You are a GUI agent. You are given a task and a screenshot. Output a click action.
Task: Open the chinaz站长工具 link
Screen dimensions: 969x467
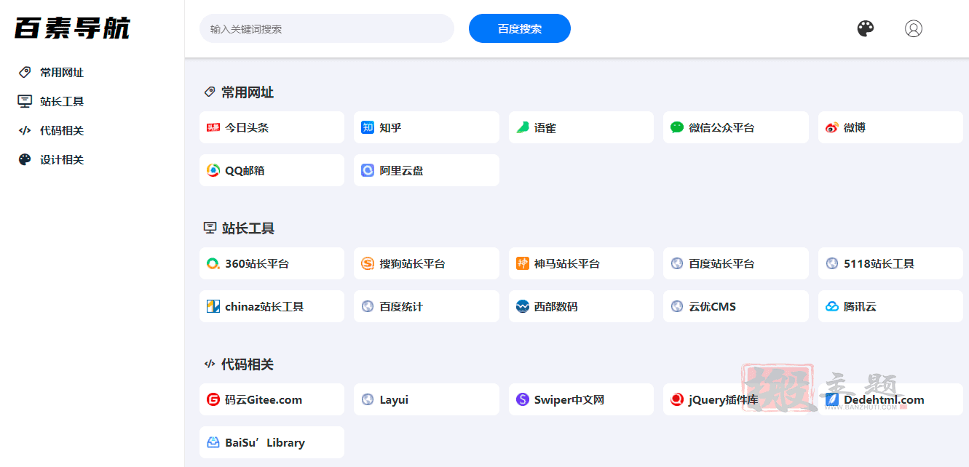click(x=272, y=306)
